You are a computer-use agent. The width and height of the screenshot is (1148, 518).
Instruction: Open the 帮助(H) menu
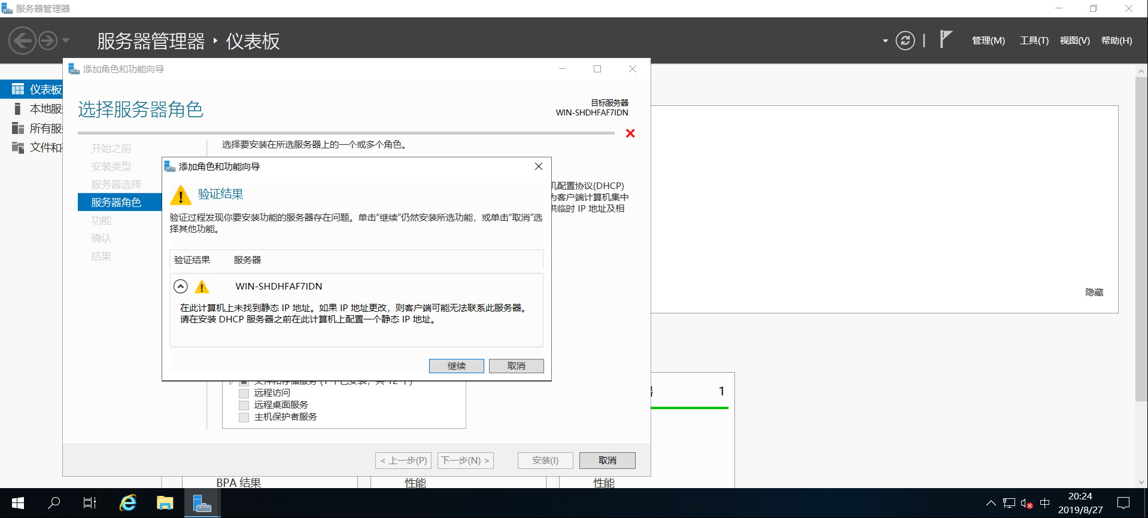click(1116, 41)
